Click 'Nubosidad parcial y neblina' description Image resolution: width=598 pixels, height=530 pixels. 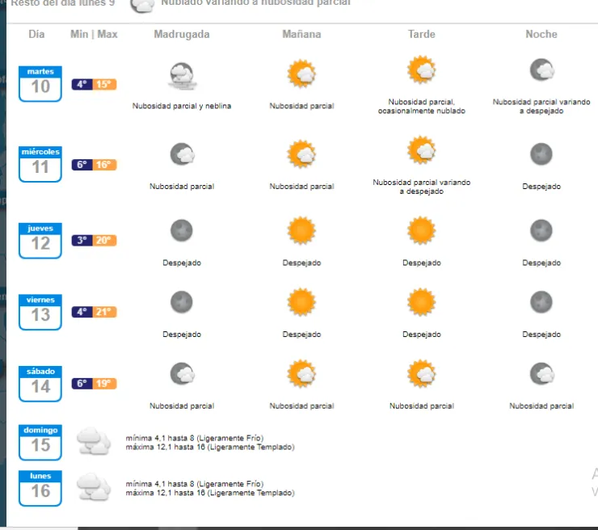(182, 106)
